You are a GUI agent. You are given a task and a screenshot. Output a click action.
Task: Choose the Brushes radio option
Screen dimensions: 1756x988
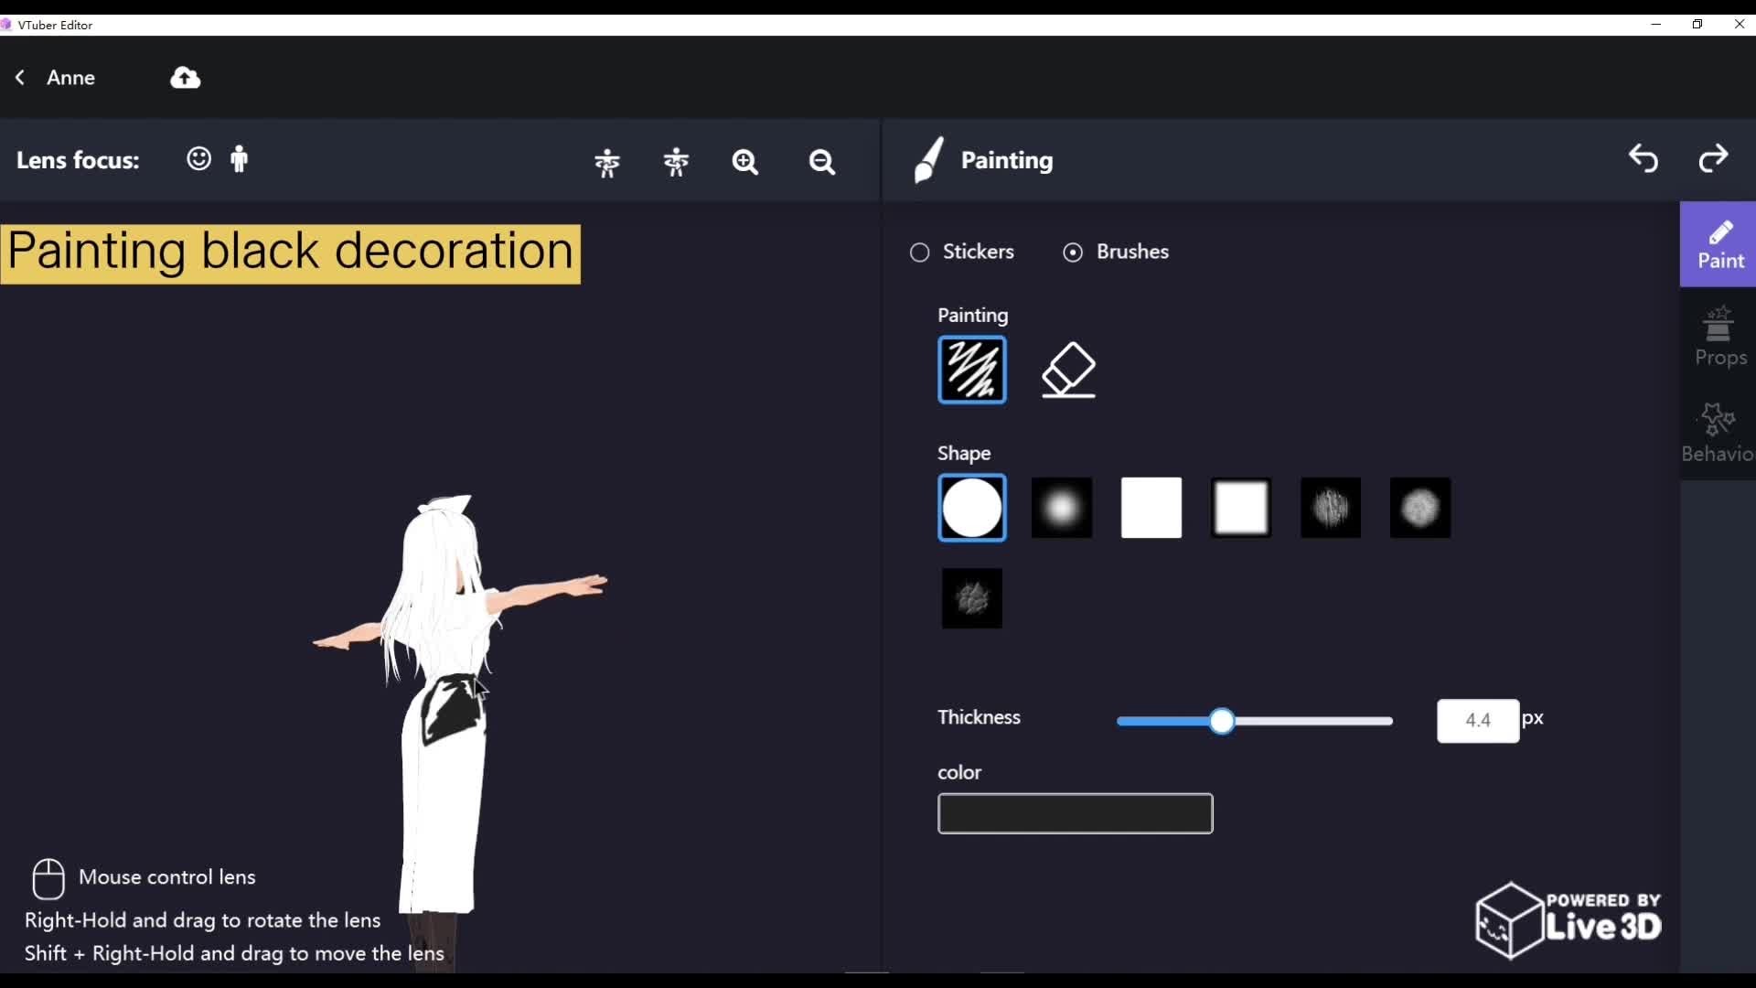[x=1073, y=252]
